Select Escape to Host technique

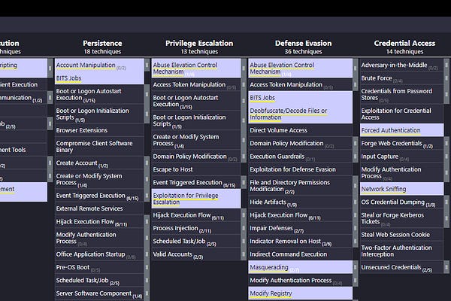pyautogui.click(x=196, y=169)
